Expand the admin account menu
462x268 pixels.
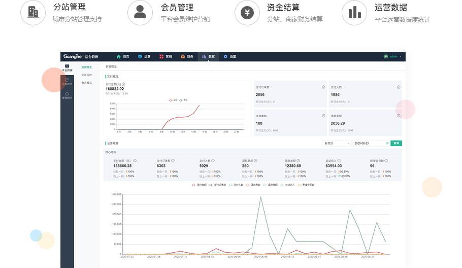click(x=393, y=56)
